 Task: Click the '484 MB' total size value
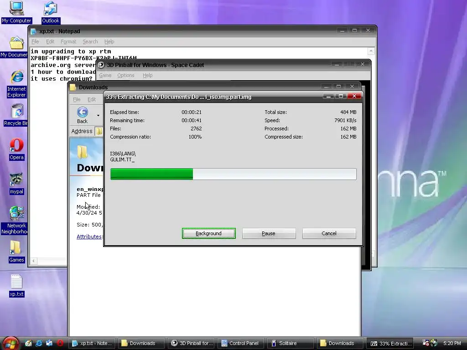(x=348, y=112)
